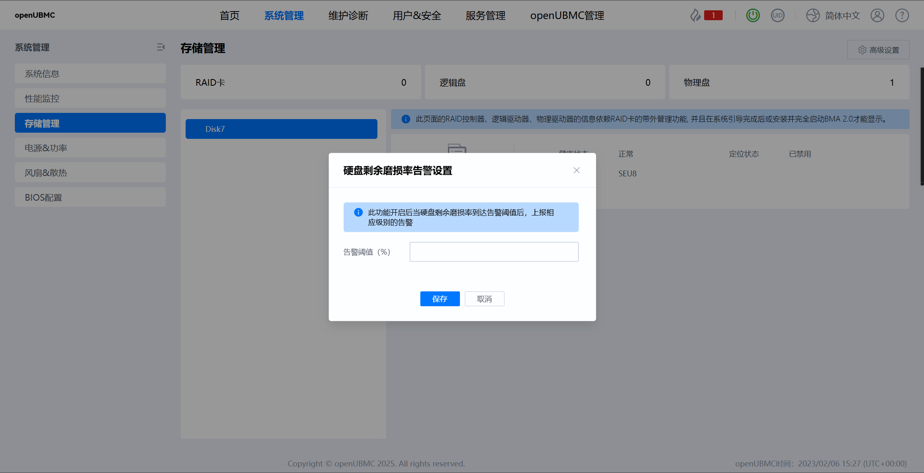Go to 性能监控 in sidebar
Screen dimensions: 924x473
click(90, 98)
